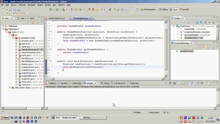220x124 pixels.
Task: Toggle Show Console on output change icon
Action: (x=188, y=83)
